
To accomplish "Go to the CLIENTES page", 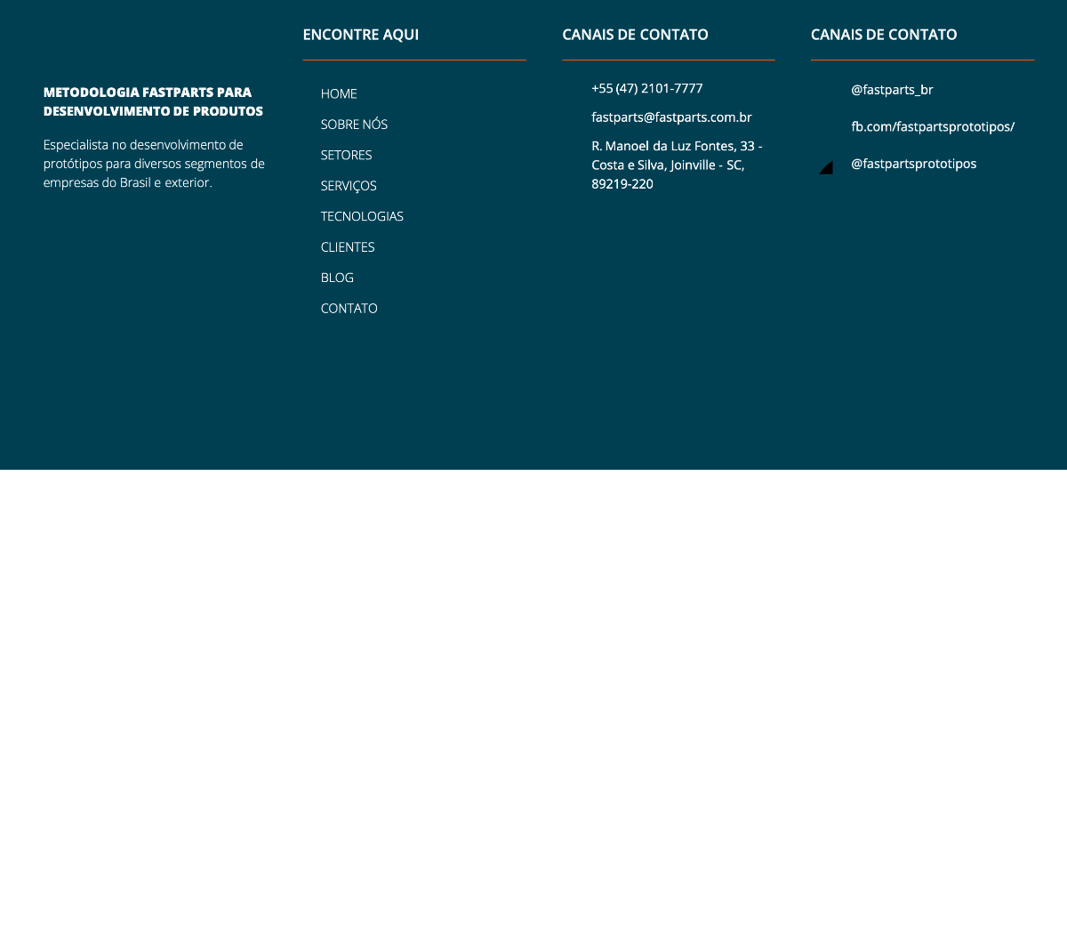I will [348, 247].
